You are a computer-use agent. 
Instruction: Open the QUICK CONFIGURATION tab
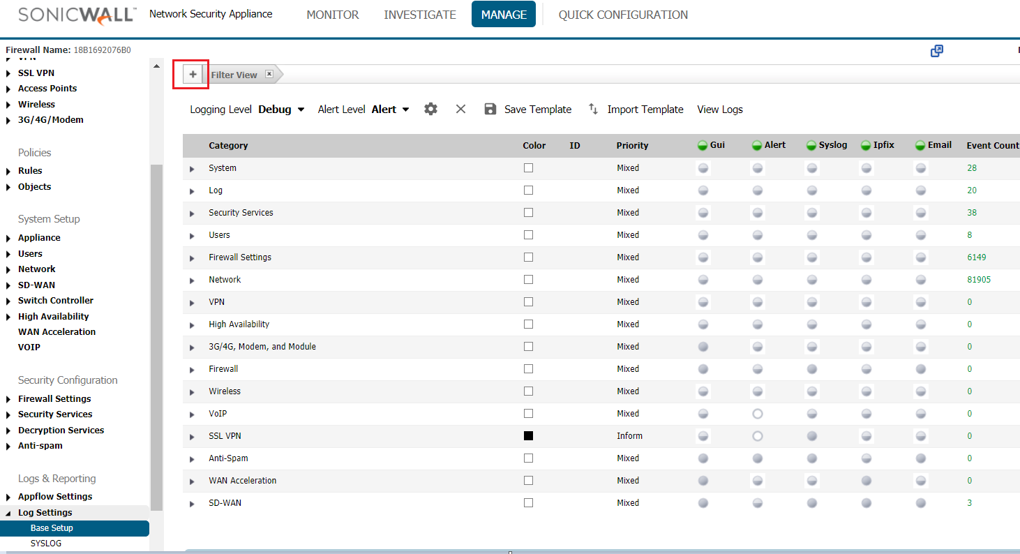pos(623,15)
